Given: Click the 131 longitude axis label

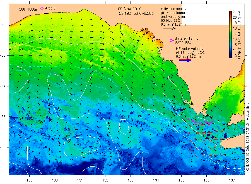Looking at the screenshot, I should click(x=80, y=180).
